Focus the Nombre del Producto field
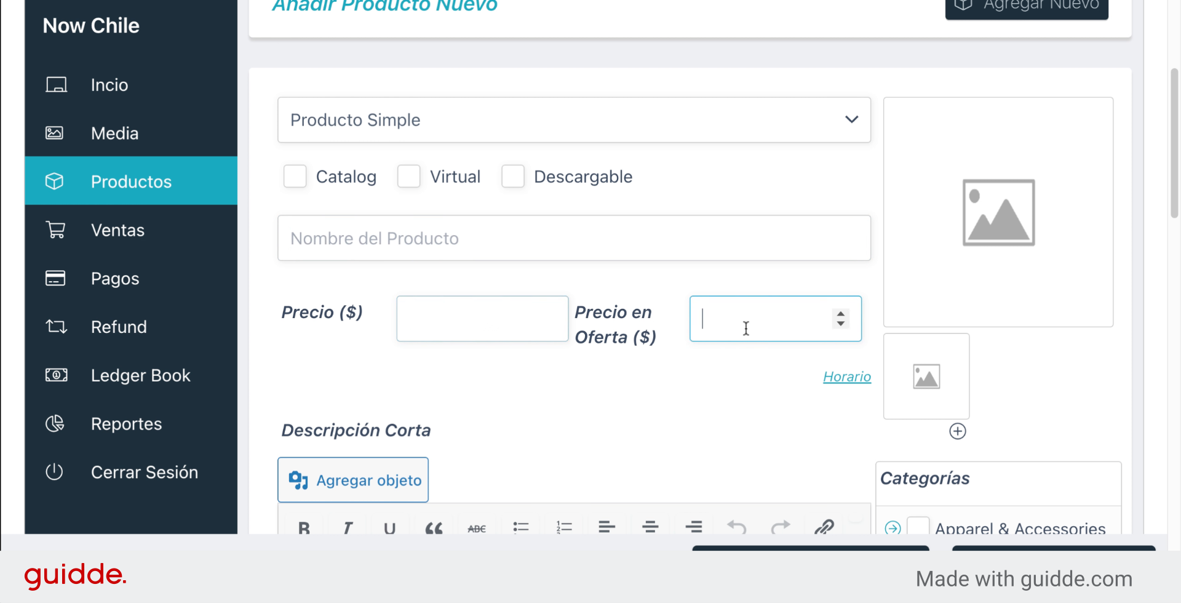Image resolution: width=1181 pixels, height=603 pixels. coord(574,238)
